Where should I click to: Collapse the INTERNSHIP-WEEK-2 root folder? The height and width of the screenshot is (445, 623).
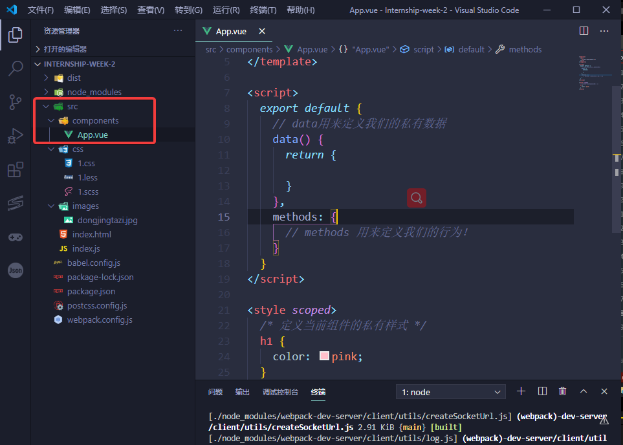click(113, 64)
